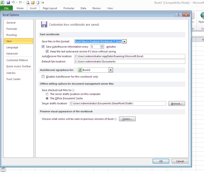The height and width of the screenshot is (172, 204).
Task: Open the File tab
Action: [x=7, y=8]
